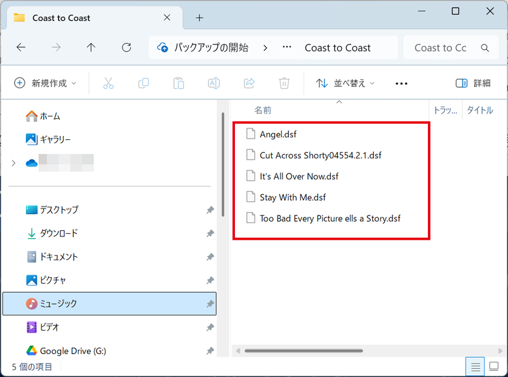Click the refresh icon in the address bar
The width and height of the screenshot is (508, 377).
(x=126, y=47)
